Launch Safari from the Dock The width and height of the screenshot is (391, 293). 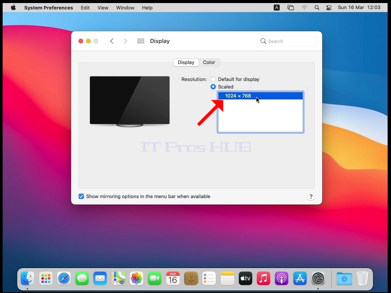64,278
